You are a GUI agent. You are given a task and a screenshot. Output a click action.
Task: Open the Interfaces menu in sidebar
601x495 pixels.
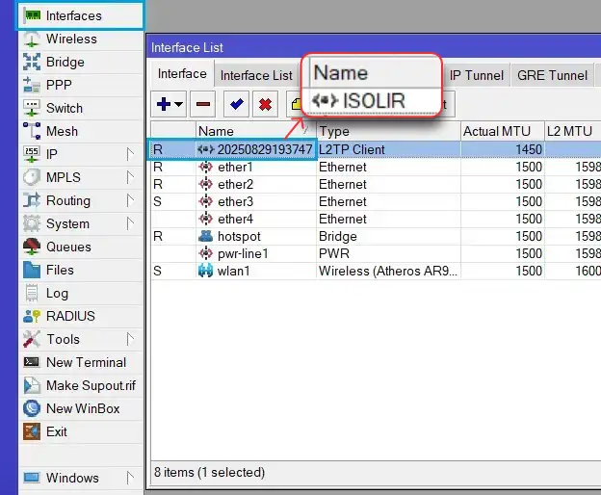73,15
